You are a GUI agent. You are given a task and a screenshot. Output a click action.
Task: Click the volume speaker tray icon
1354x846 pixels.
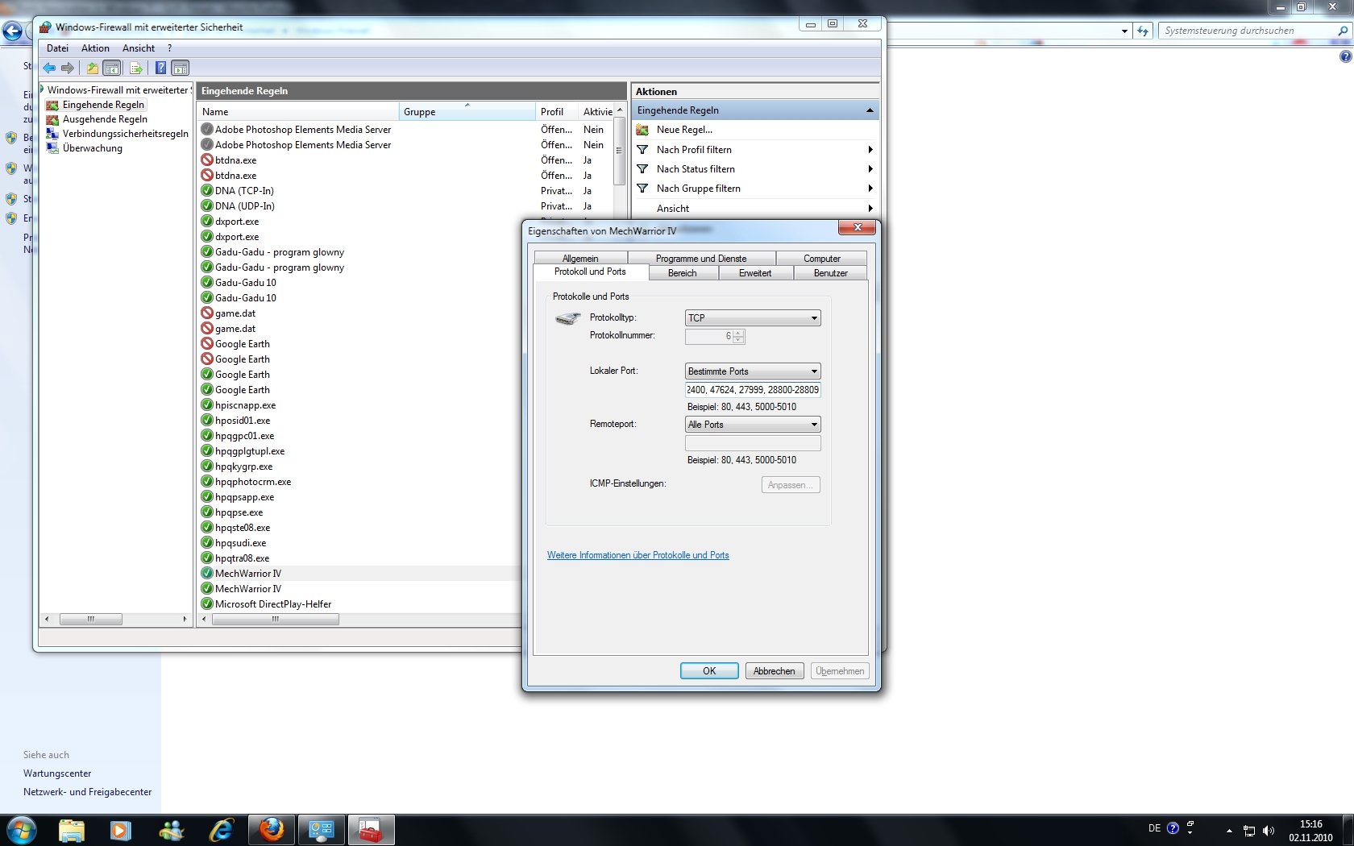click(x=1269, y=830)
